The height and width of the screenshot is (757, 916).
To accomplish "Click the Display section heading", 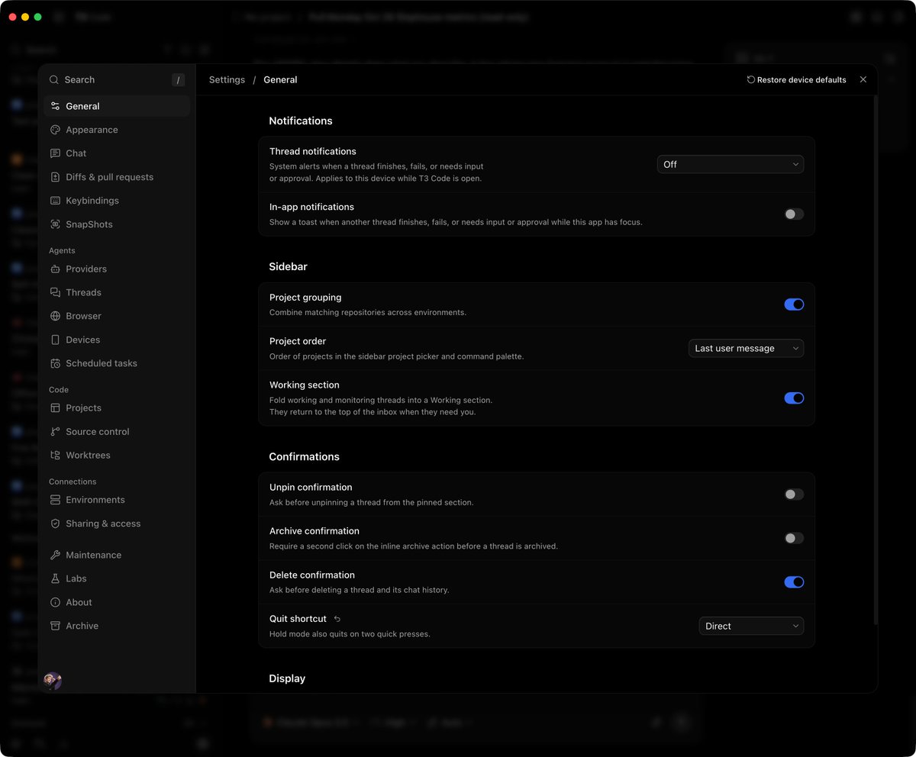I will 287,678.
